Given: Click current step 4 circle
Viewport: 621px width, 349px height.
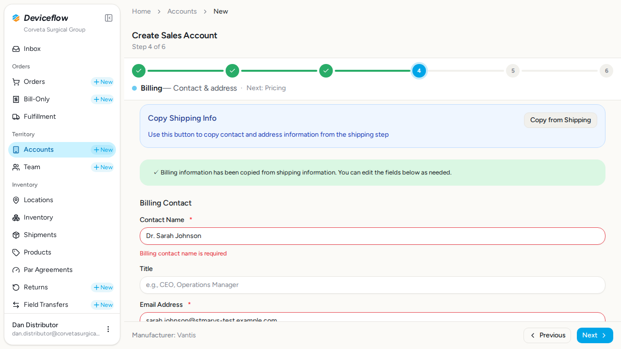Looking at the screenshot, I should pos(419,71).
